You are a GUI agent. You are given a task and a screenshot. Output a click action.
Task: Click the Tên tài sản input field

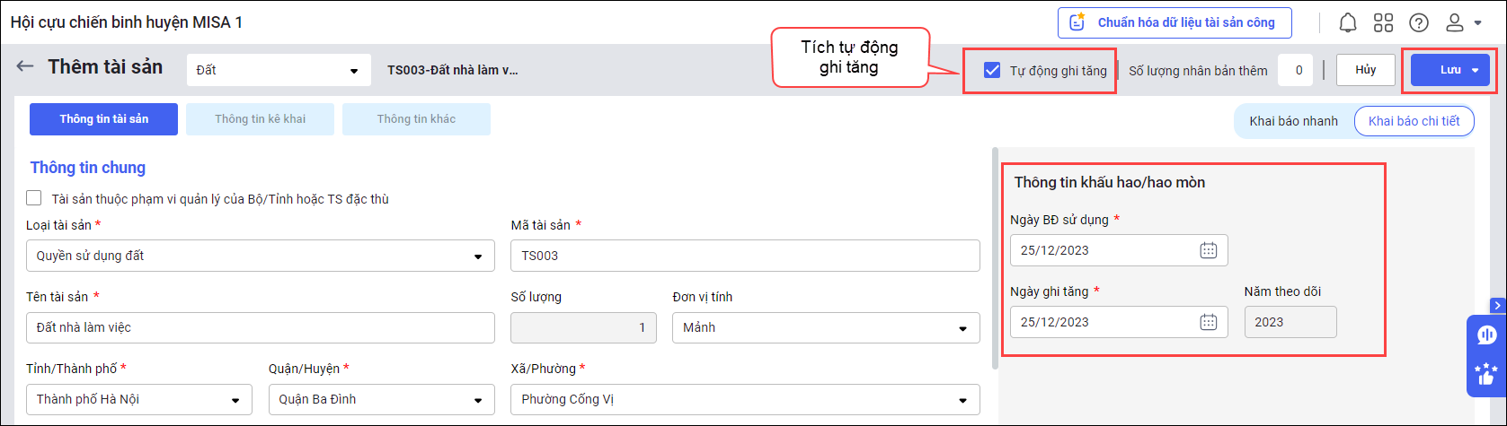(261, 327)
